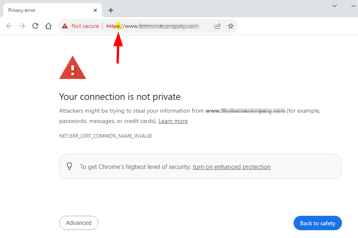This screenshot has width=358, height=238.
Task: Open the Learn more link
Action: tap(173, 121)
